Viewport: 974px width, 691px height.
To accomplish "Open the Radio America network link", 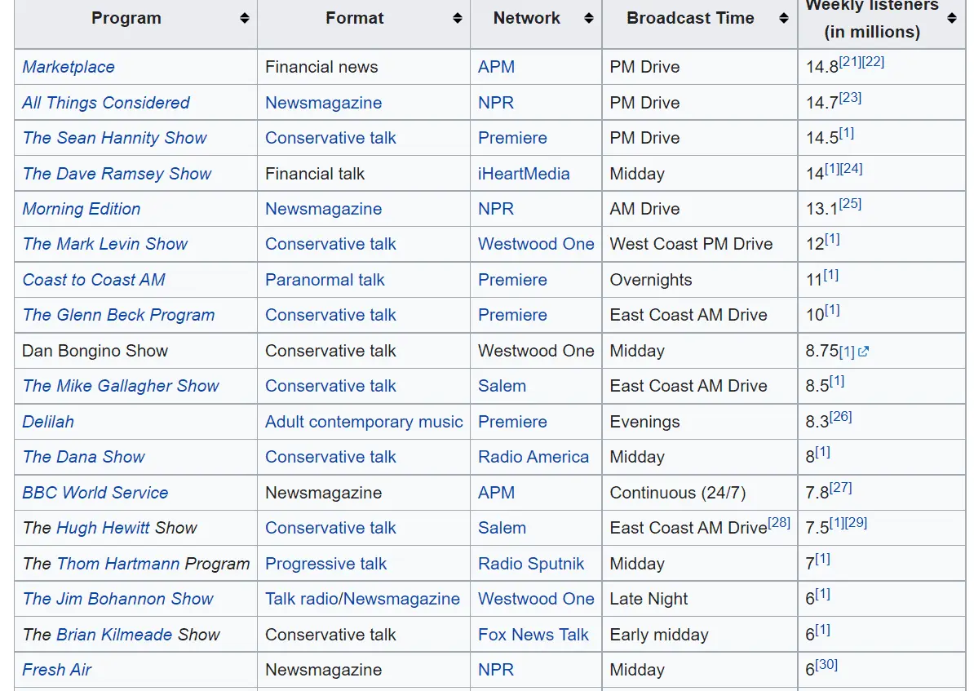I will tap(533, 457).
